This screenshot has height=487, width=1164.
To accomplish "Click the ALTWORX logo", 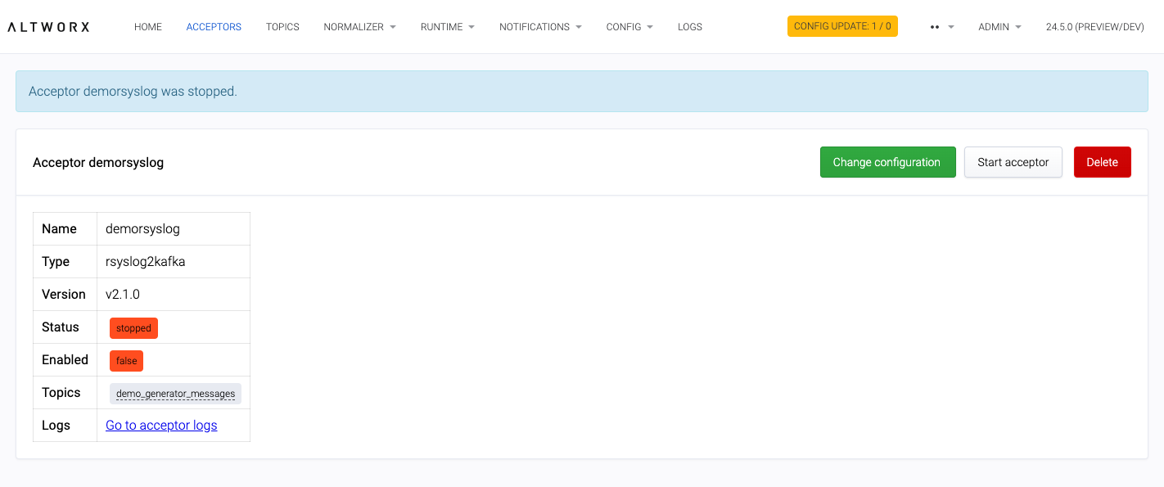I will coord(48,27).
